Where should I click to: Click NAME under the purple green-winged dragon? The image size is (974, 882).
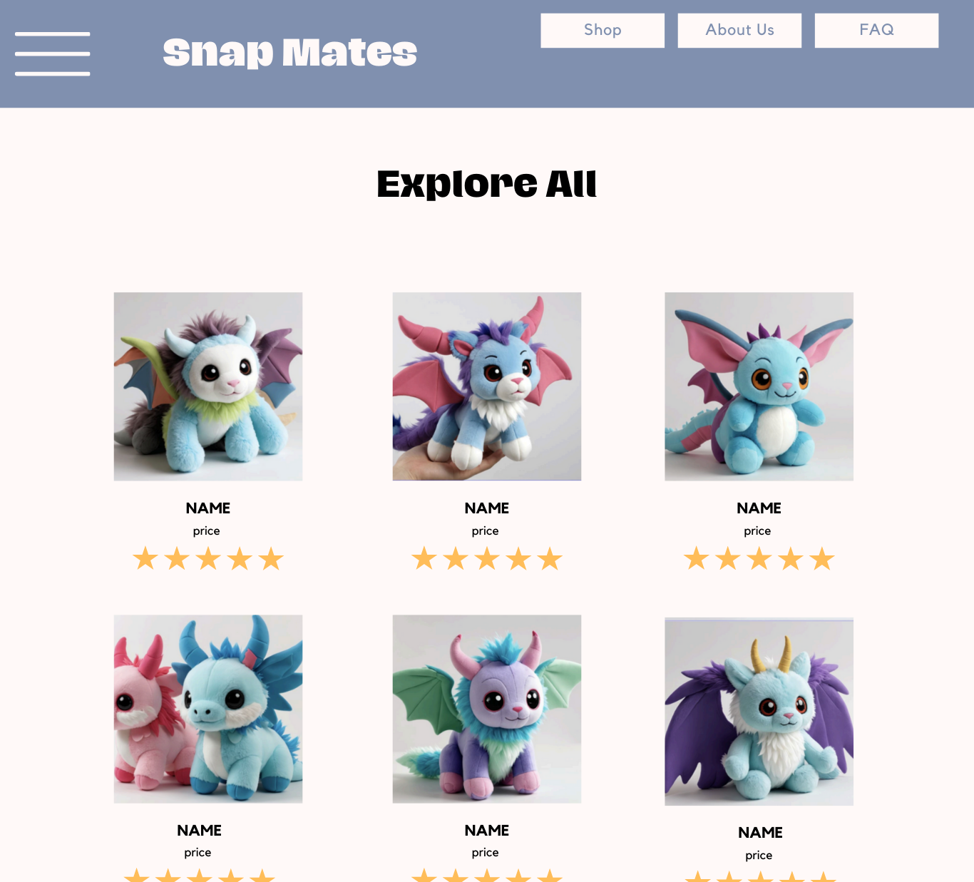click(487, 830)
